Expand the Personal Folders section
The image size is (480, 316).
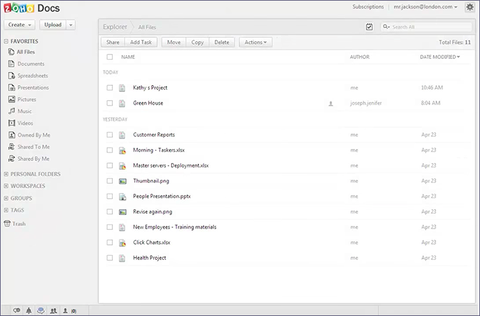point(35,174)
